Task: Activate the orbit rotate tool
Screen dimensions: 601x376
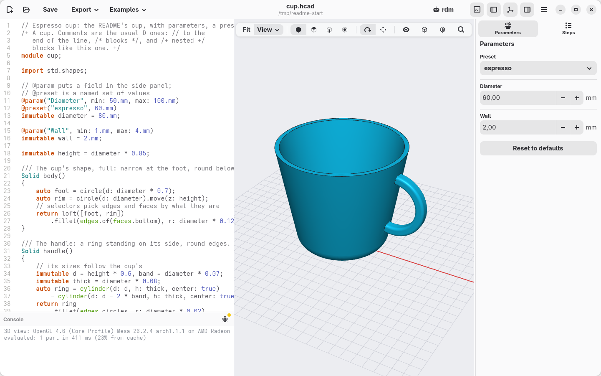Action: click(368, 30)
